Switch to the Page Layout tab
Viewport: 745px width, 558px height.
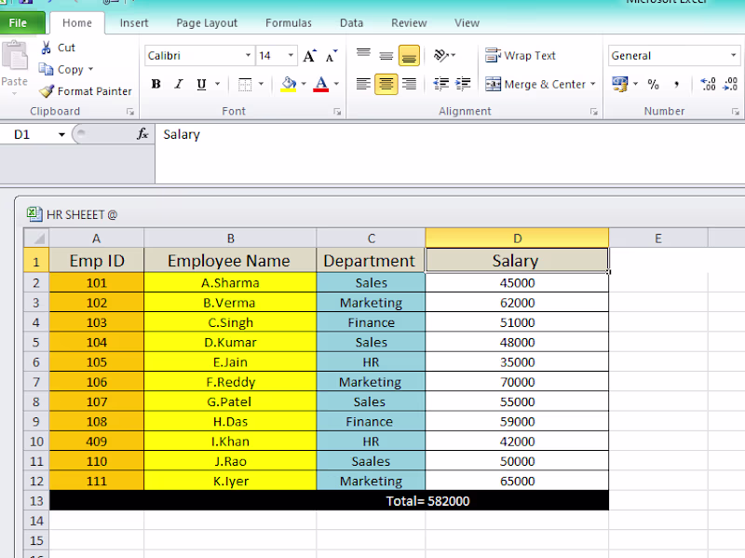click(x=207, y=22)
